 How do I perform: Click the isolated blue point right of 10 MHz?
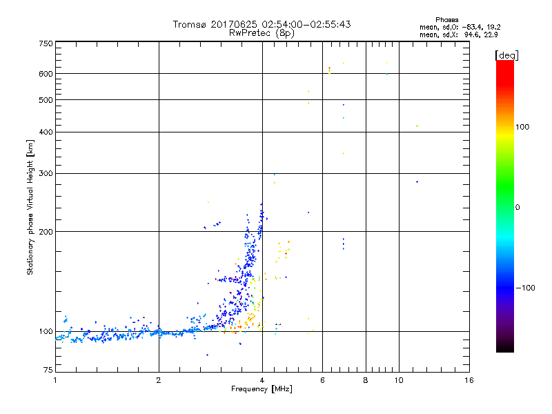417,181
